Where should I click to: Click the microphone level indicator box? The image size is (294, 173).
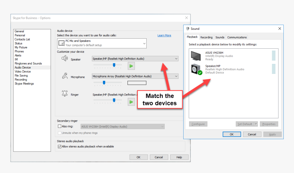coord(137,83)
